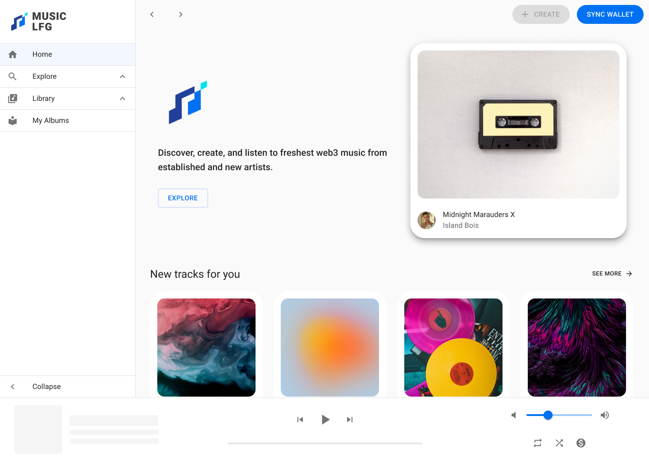649x461 pixels.
Task: Open the Midnight Marauders X title
Action: (x=479, y=215)
